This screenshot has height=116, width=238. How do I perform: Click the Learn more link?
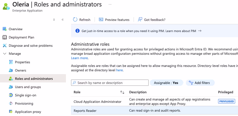[79, 58]
